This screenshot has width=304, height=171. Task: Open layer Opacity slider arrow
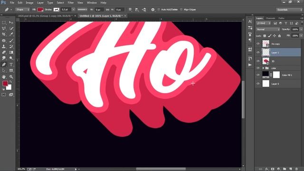pos(301,29)
